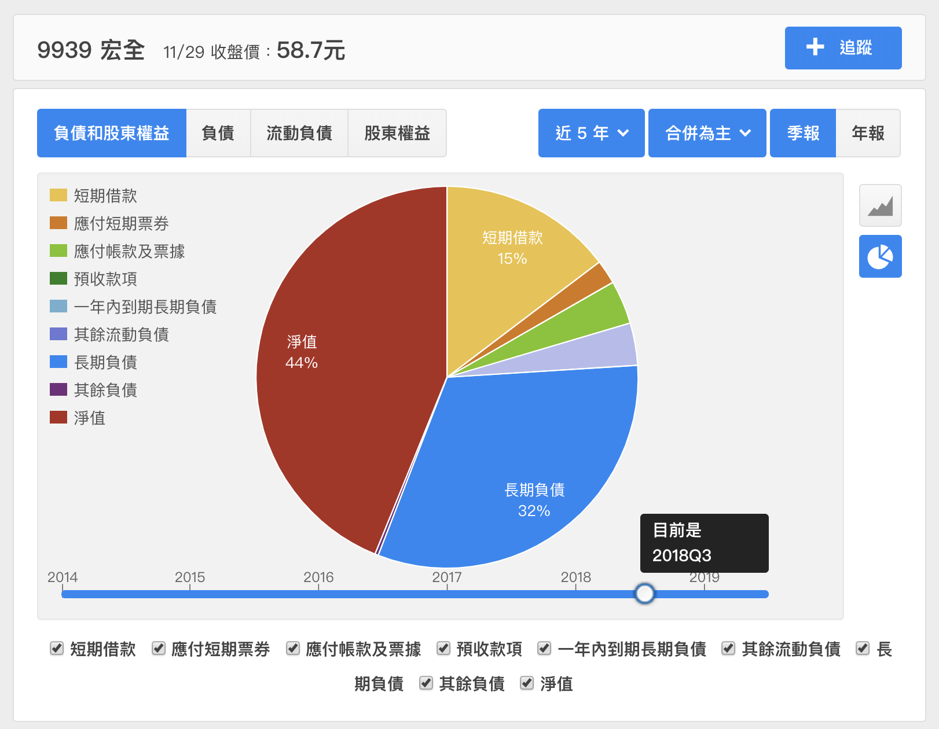Select the pie chart view icon
This screenshot has height=729, width=939.
[880, 256]
